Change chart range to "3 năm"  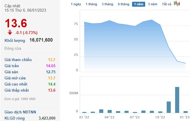tap(152, 4)
